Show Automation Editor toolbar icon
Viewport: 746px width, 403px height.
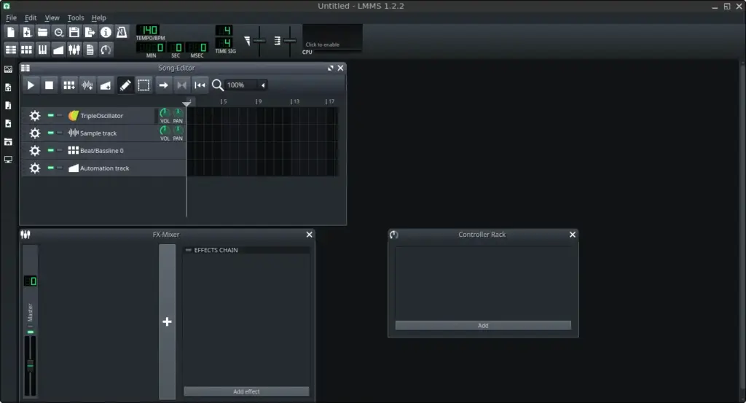(58, 50)
